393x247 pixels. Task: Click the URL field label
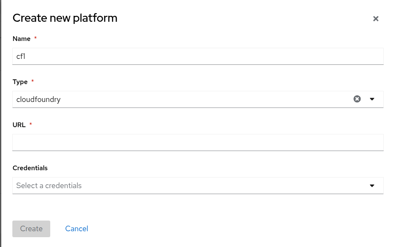(19, 125)
